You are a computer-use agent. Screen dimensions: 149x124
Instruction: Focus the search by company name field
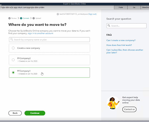[49, 40]
